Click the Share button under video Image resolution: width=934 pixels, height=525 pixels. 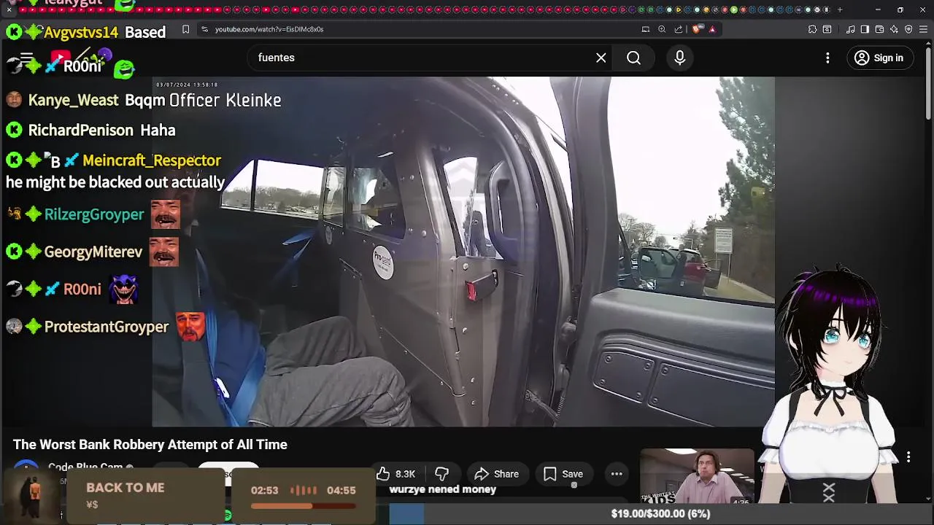[x=497, y=474]
